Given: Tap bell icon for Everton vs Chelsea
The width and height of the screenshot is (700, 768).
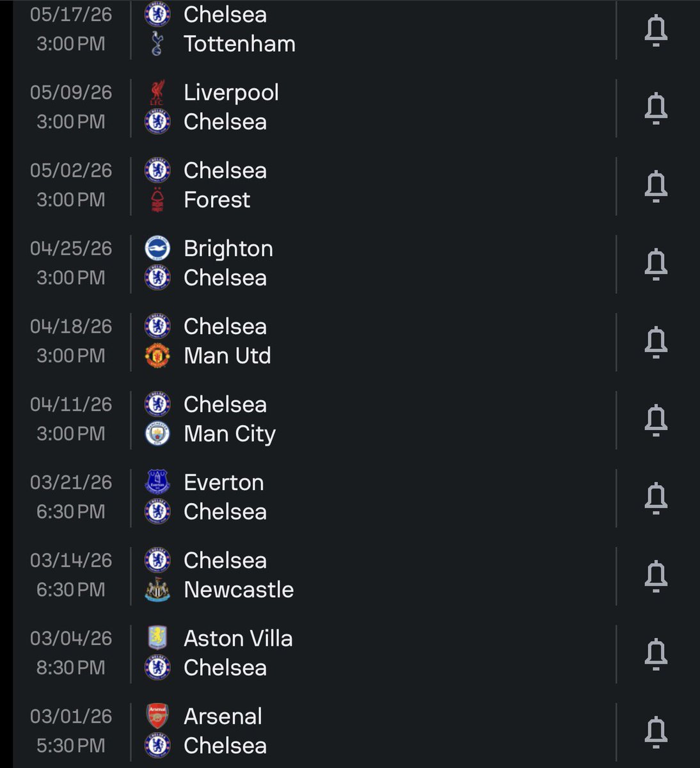Looking at the screenshot, I should pyautogui.click(x=656, y=499).
